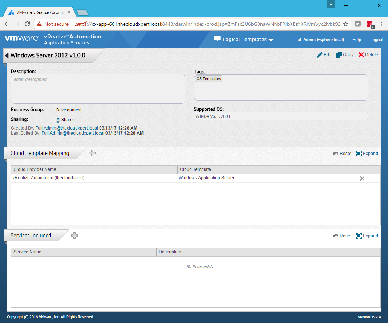Click the OS Templates tag
Screen dimensions: 388x323
pos(209,79)
